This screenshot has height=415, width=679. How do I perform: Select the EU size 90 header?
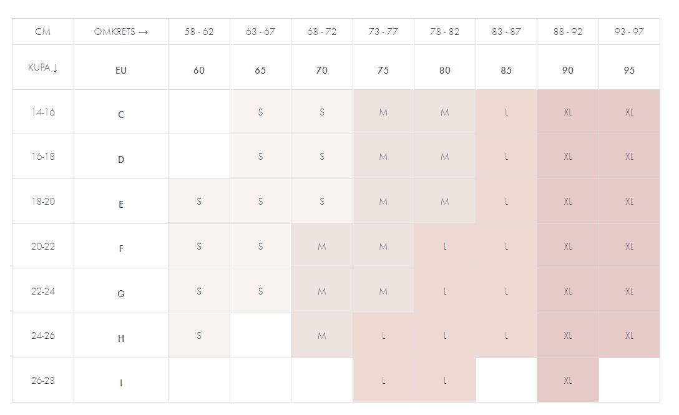click(x=567, y=71)
